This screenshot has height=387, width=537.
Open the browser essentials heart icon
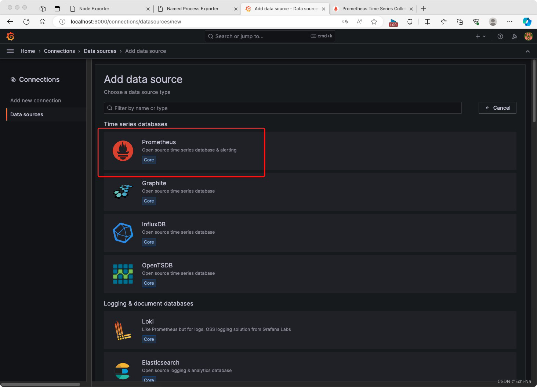(x=476, y=22)
